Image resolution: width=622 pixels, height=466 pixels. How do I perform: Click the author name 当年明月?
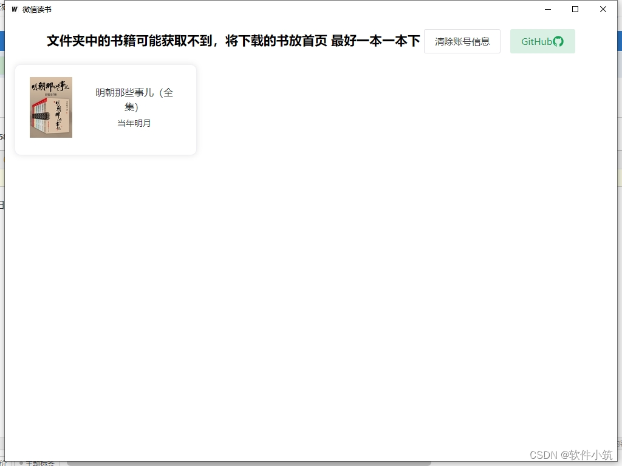pos(134,123)
